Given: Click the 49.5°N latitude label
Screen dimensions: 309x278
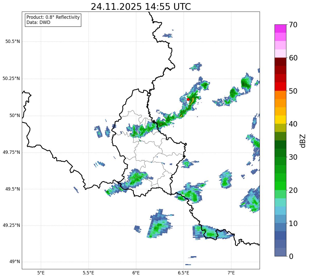Looking at the screenshot, I should coord(13,189).
